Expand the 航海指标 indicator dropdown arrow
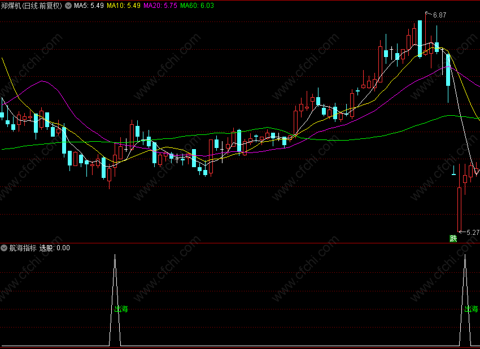The image size is (480, 349). point(4,248)
